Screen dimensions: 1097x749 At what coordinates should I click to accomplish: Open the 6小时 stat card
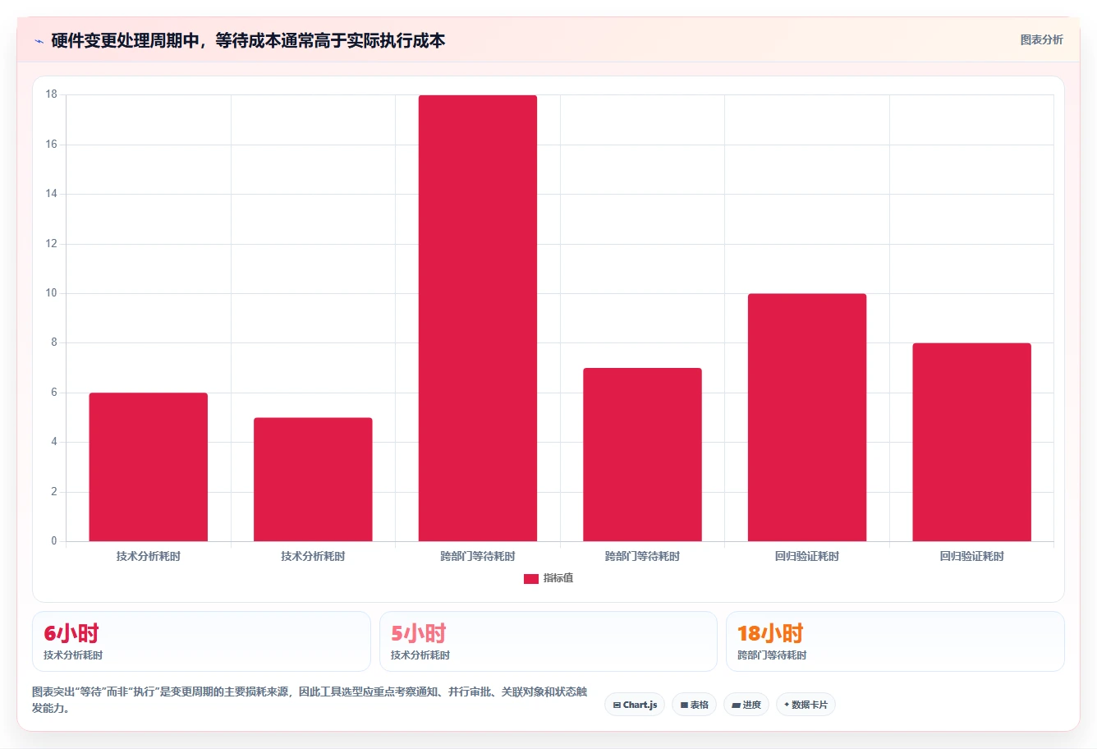[x=201, y=641]
